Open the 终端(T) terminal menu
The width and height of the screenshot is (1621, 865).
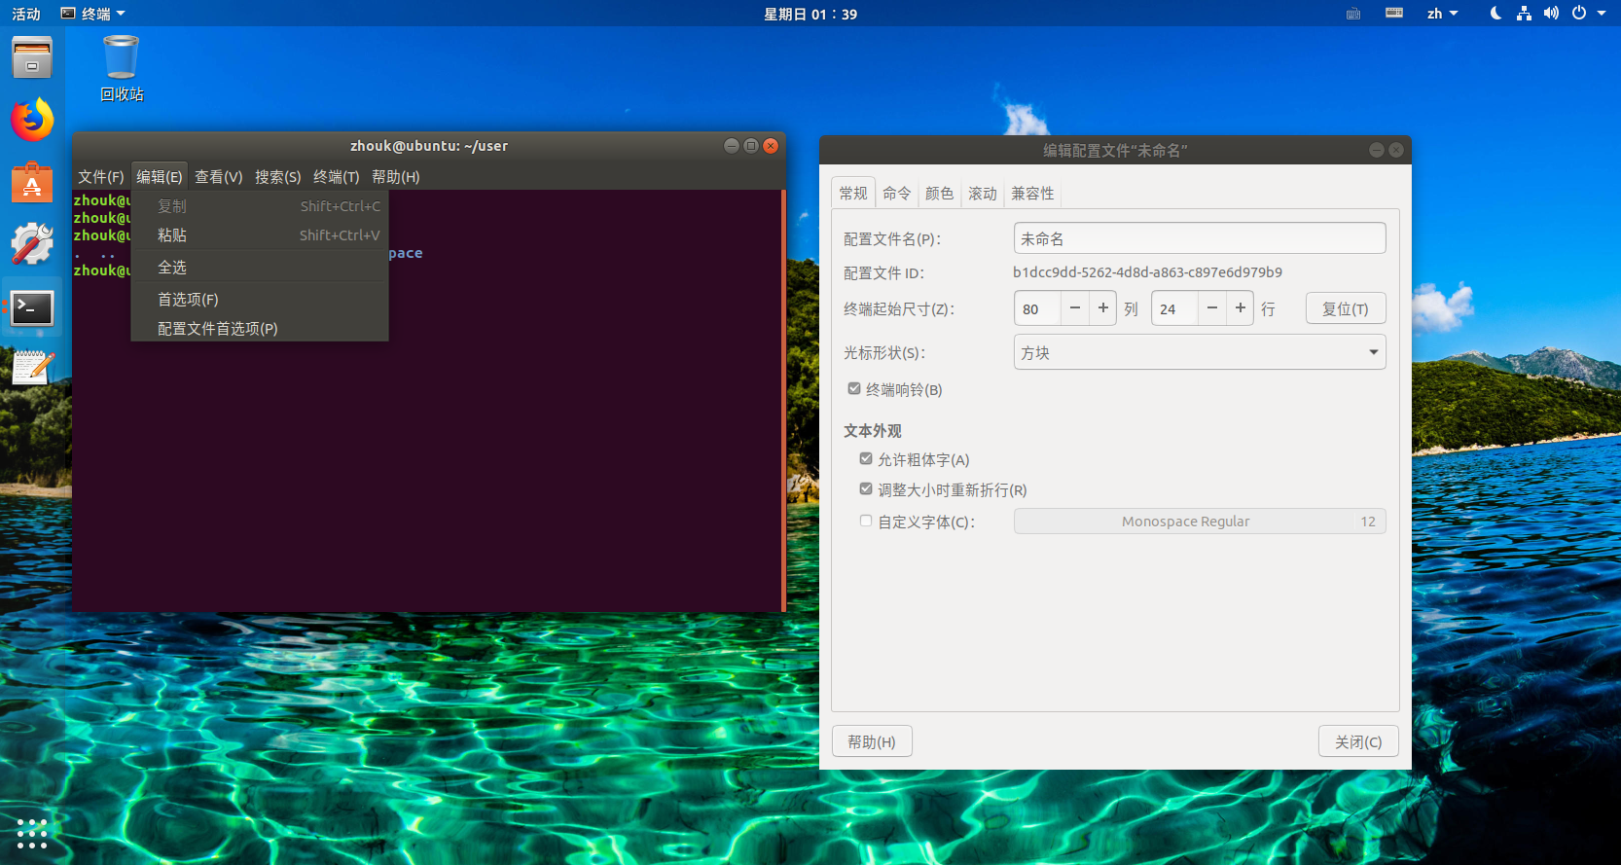(x=337, y=176)
